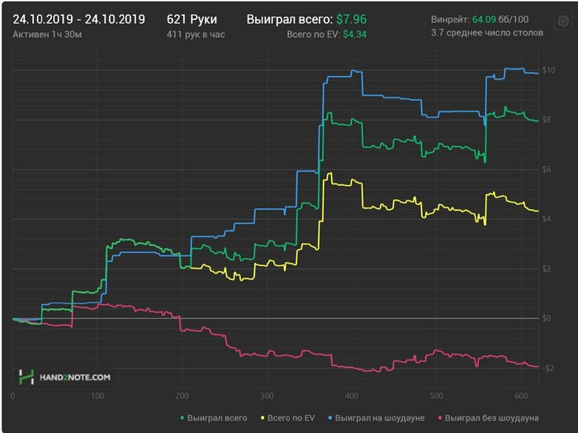
Task: Click the -$2 y-axis label
Action: tap(547, 368)
